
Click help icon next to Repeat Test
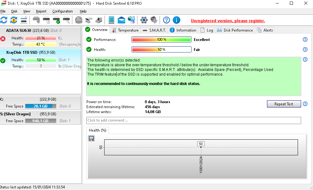(x=305, y=104)
